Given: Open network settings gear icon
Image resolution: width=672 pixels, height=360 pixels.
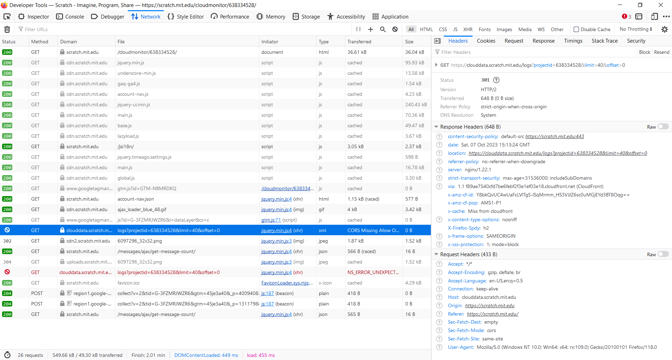Looking at the screenshot, I should click(x=665, y=29).
